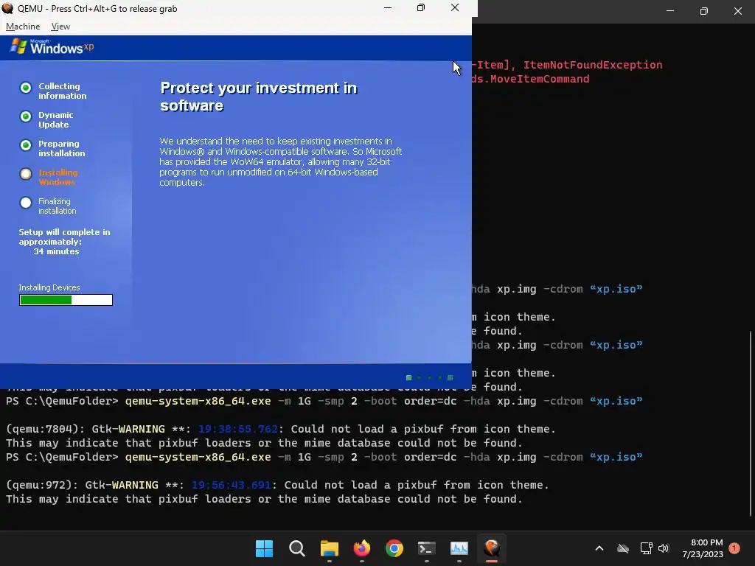Switch to QEMU in the taskbar
The height and width of the screenshot is (566, 755).
tap(492, 548)
